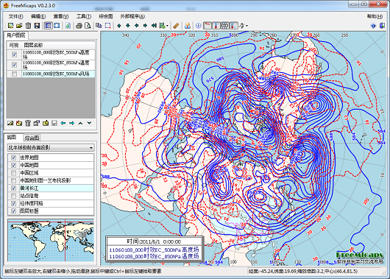390x279 pixels.
Task: Uncheck the 世界地图 base map checkbox
Action: pyautogui.click(x=14, y=158)
